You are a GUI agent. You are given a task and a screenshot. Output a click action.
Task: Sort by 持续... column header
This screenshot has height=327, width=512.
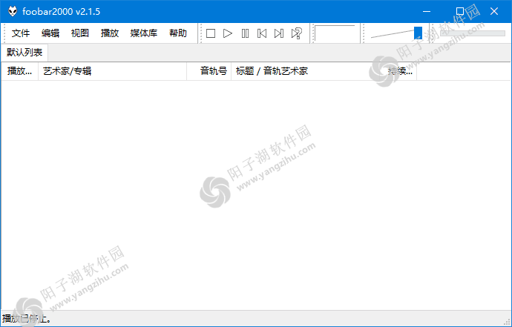point(398,71)
